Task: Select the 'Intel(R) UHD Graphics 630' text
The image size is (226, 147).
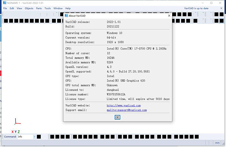Action: click(x=126, y=81)
